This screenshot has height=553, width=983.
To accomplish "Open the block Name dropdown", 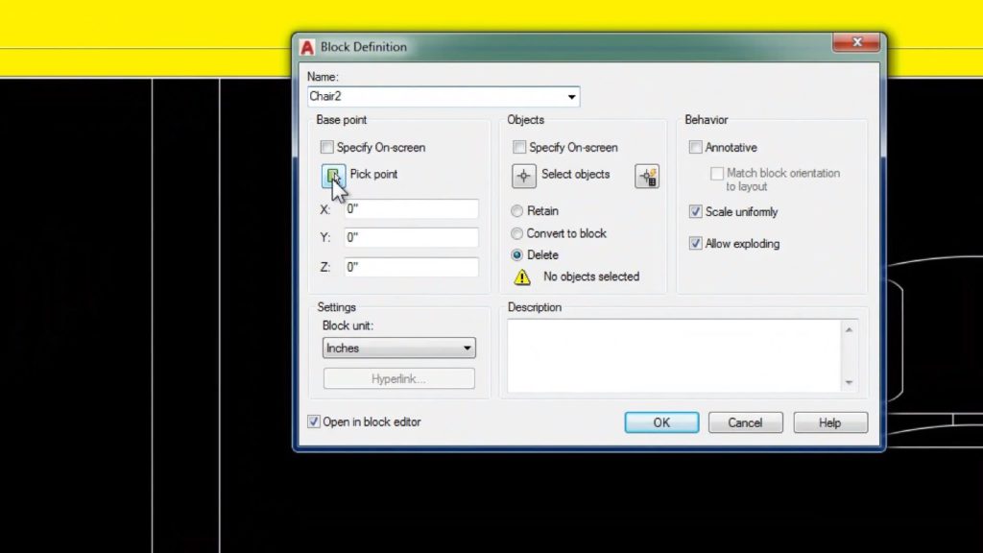I will [572, 97].
